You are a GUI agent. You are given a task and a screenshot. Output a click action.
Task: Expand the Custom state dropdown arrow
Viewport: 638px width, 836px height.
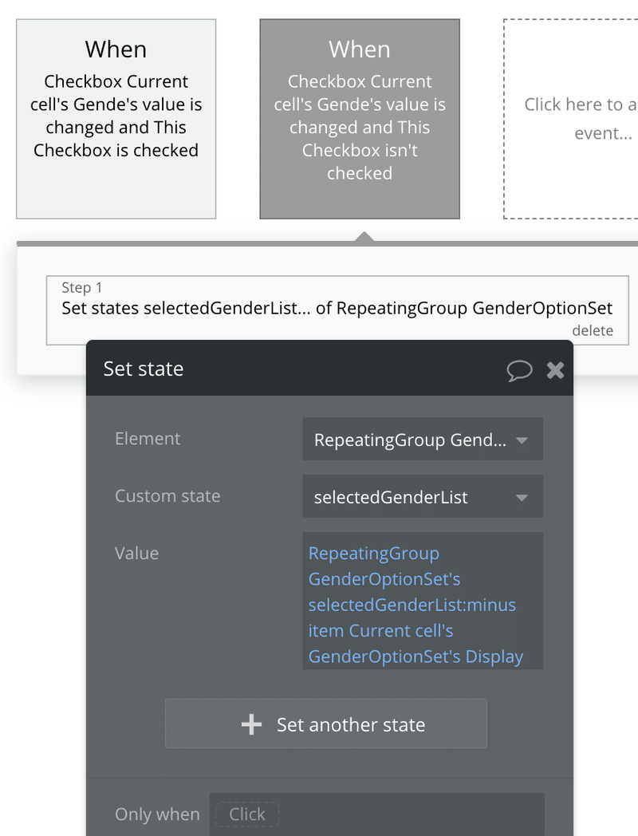pos(522,498)
